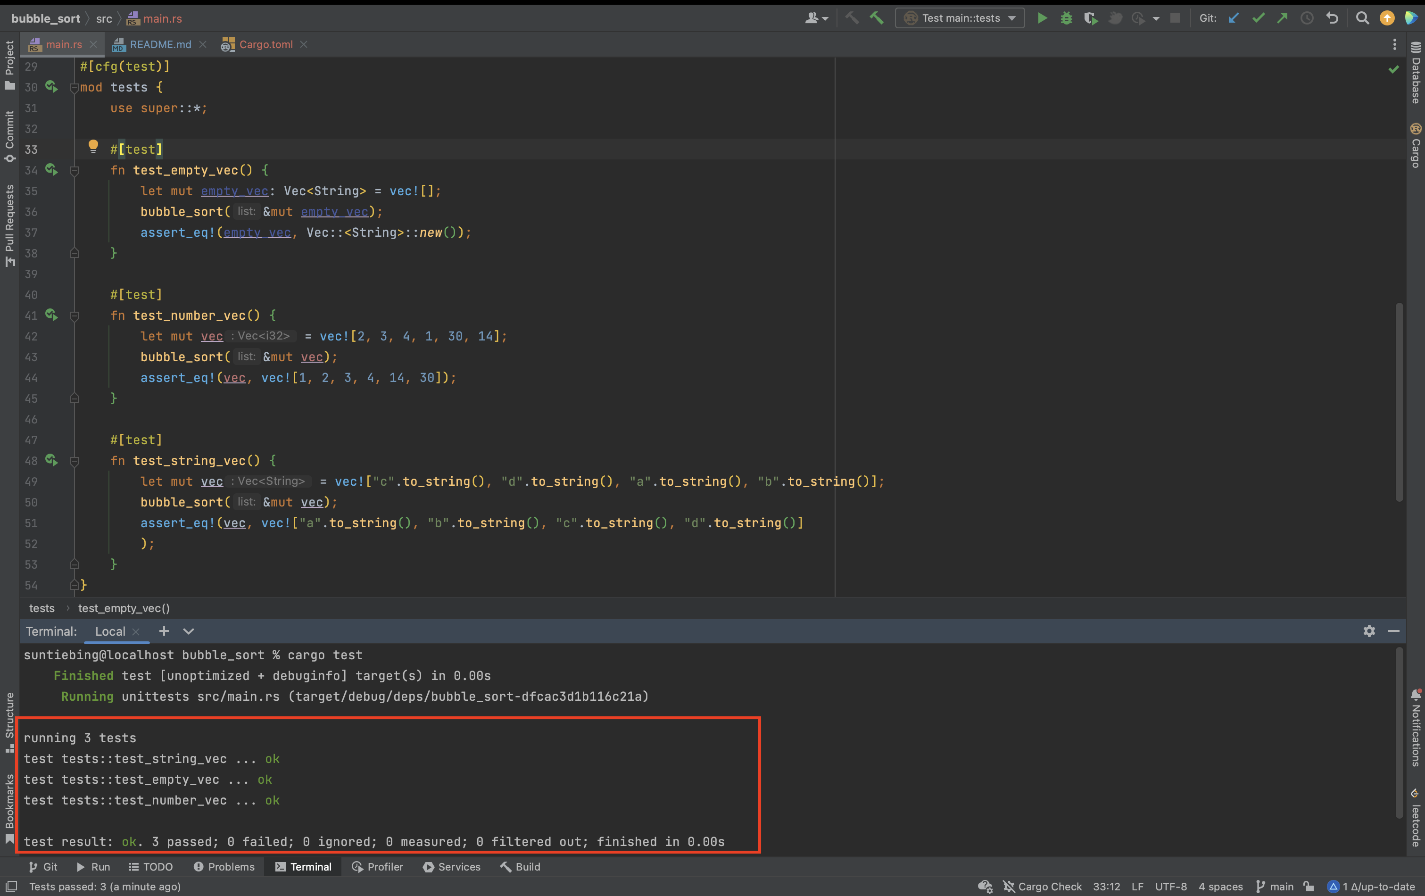Click the Git update project arrow
This screenshot has width=1425, height=896.
point(1233,18)
